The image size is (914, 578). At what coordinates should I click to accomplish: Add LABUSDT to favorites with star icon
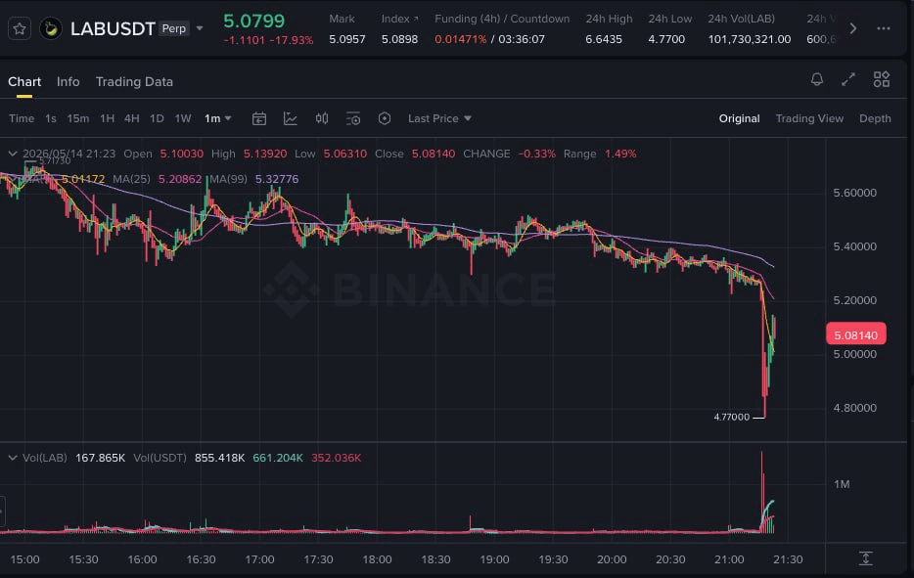pyautogui.click(x=20, y=28)
